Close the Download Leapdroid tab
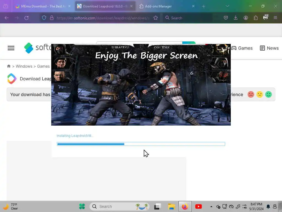282x212 pixels. click(131, 6)
